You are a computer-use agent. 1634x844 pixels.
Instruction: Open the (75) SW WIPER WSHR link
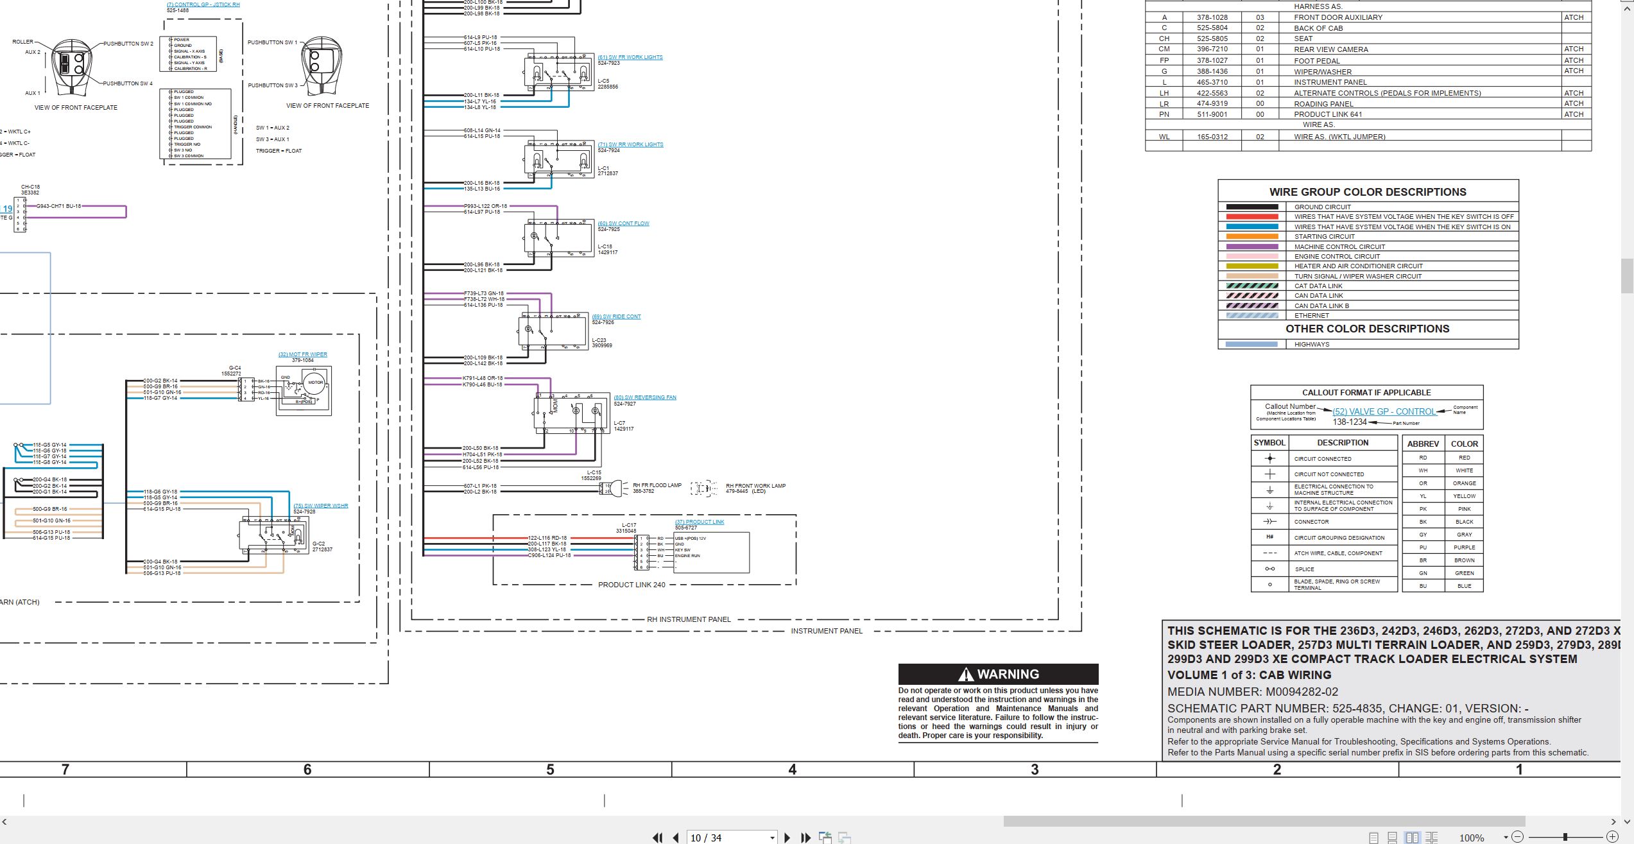click(320, 506)
